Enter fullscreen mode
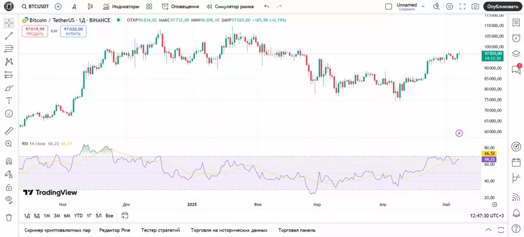 click(463, 6)
